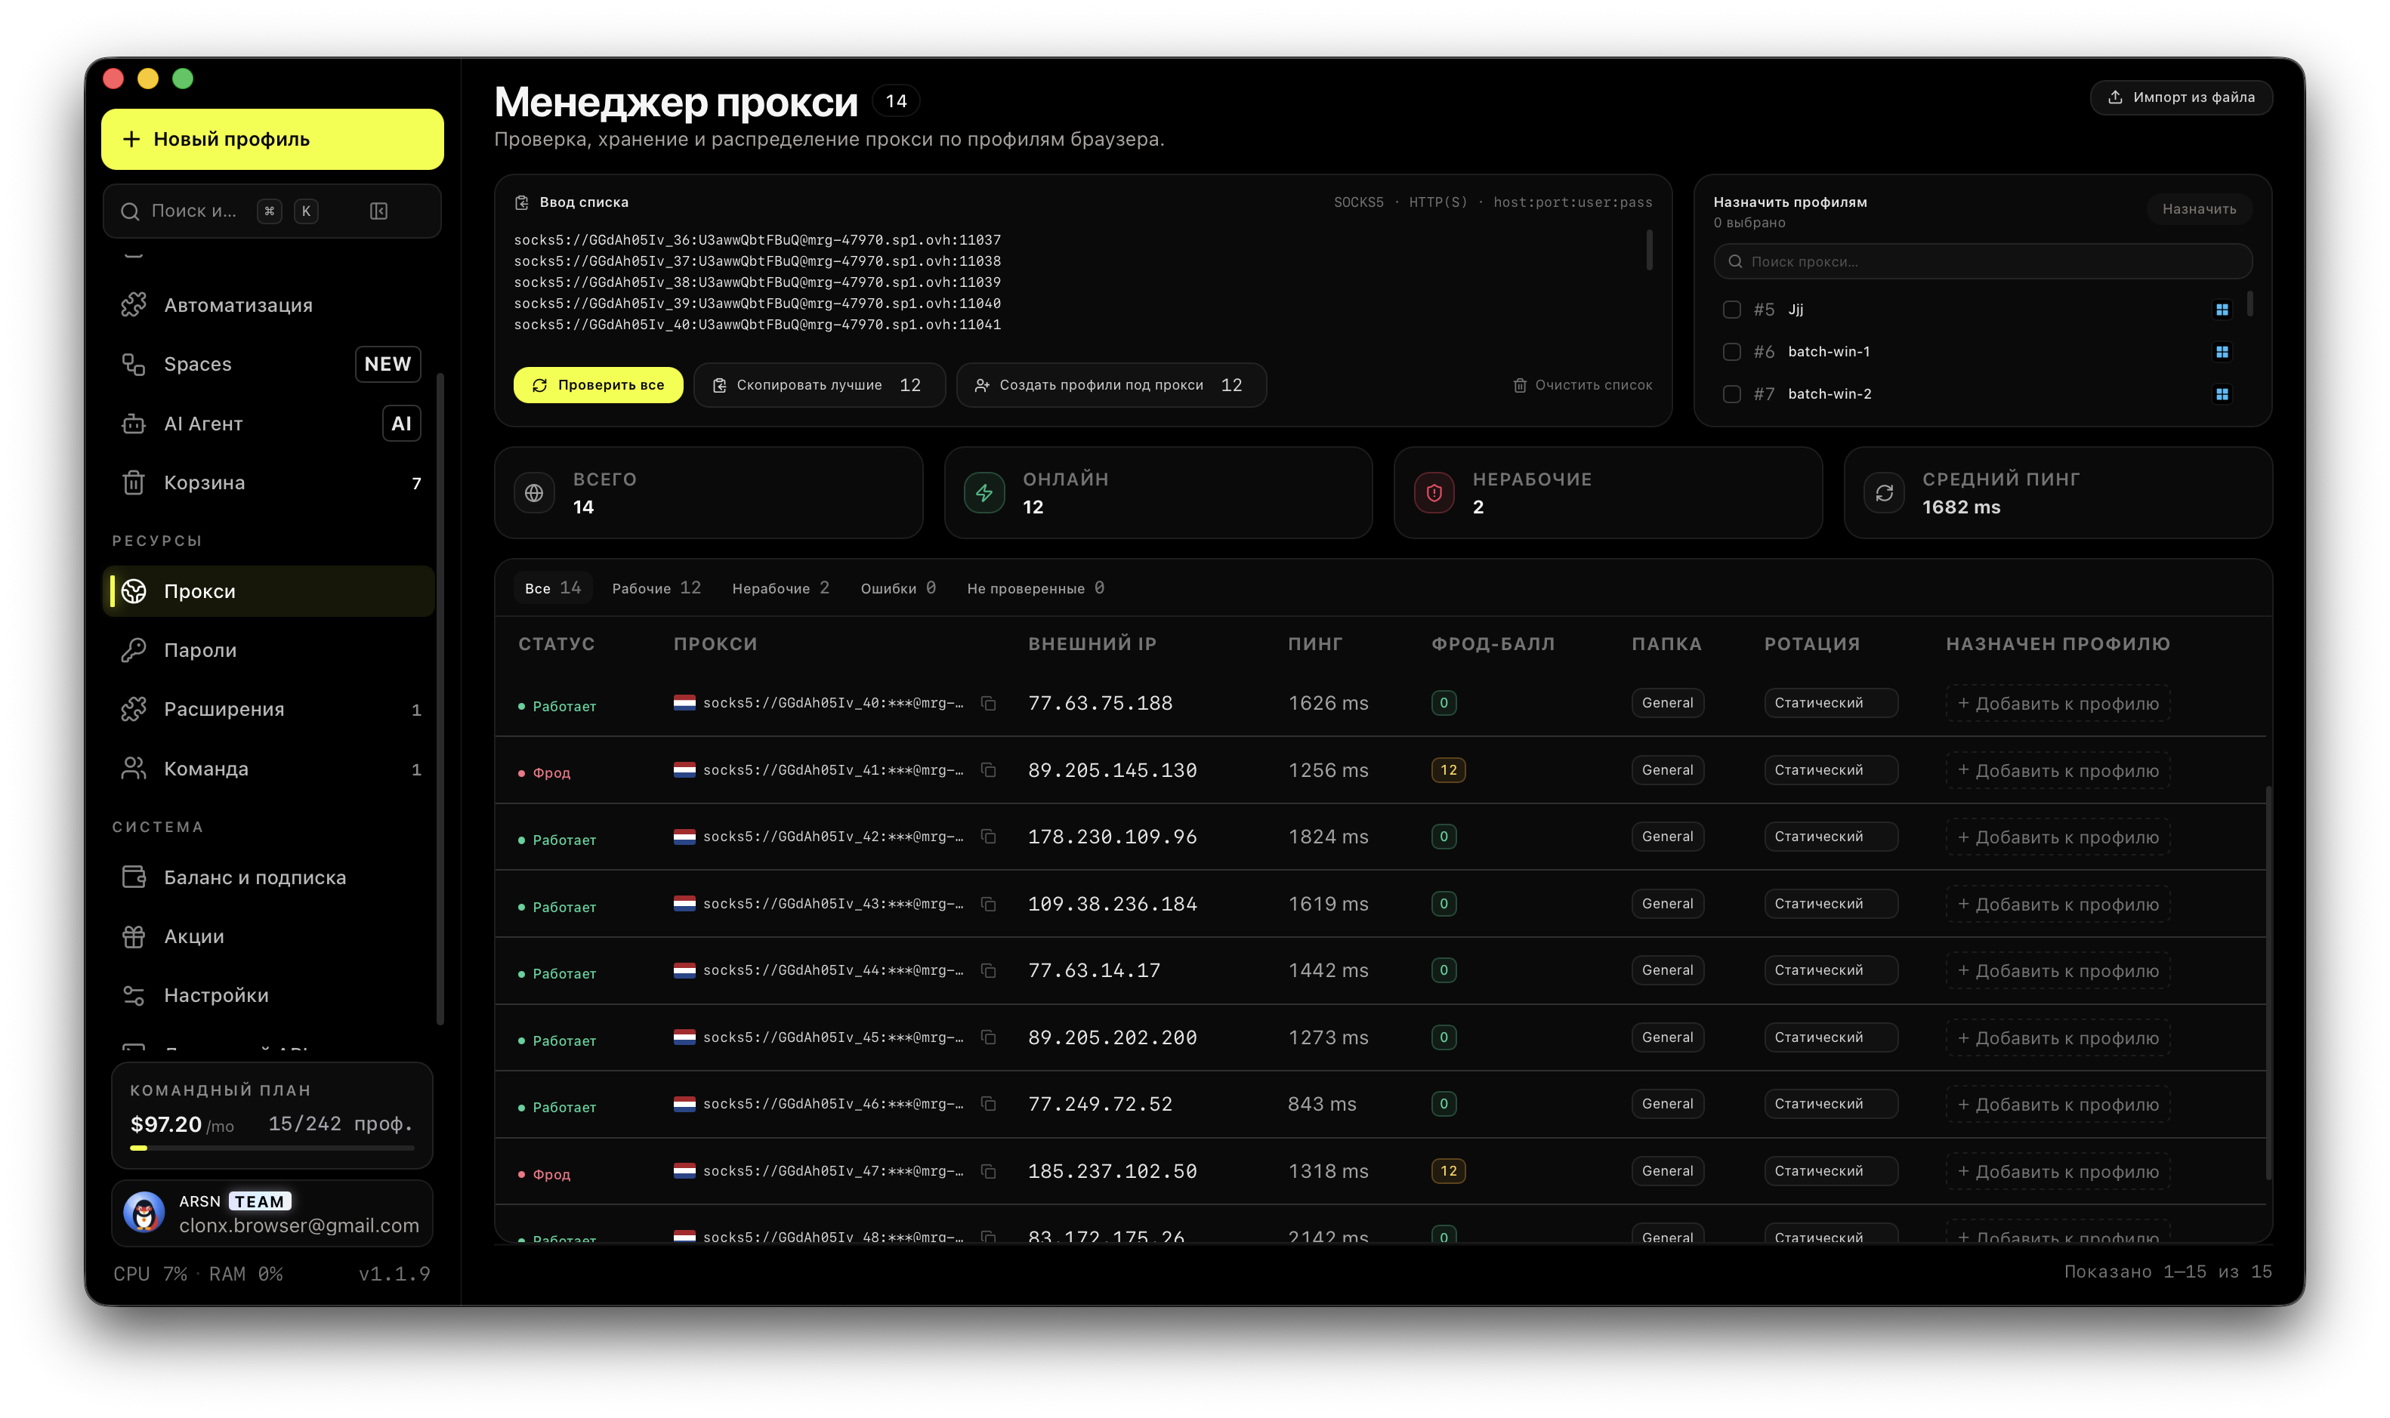Open AI Агент section in sidebar
The width and height of the screenshot is (2390, 1418).
click(271, 424)
